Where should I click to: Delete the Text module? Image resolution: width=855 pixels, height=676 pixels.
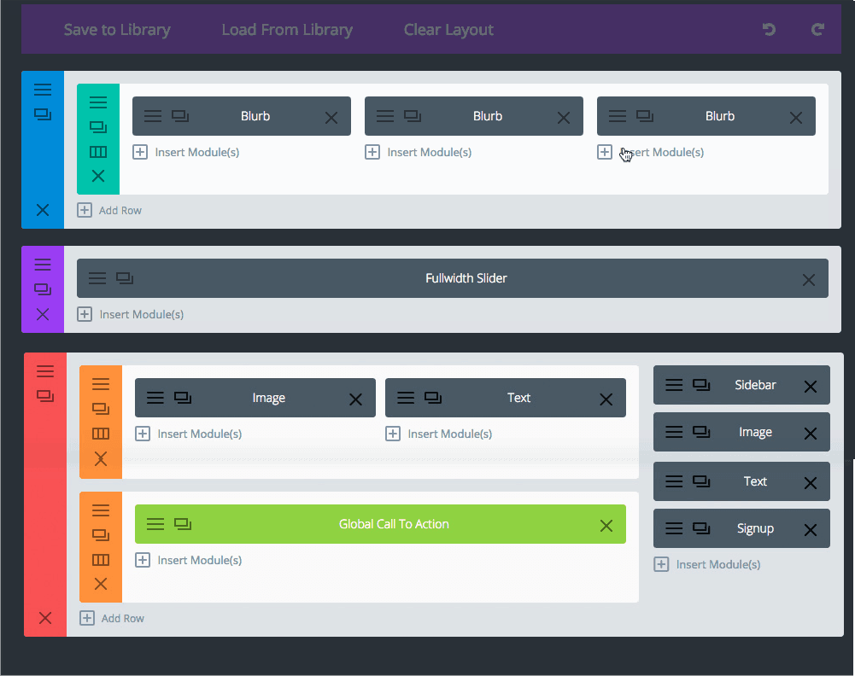(x=606, y=398)
